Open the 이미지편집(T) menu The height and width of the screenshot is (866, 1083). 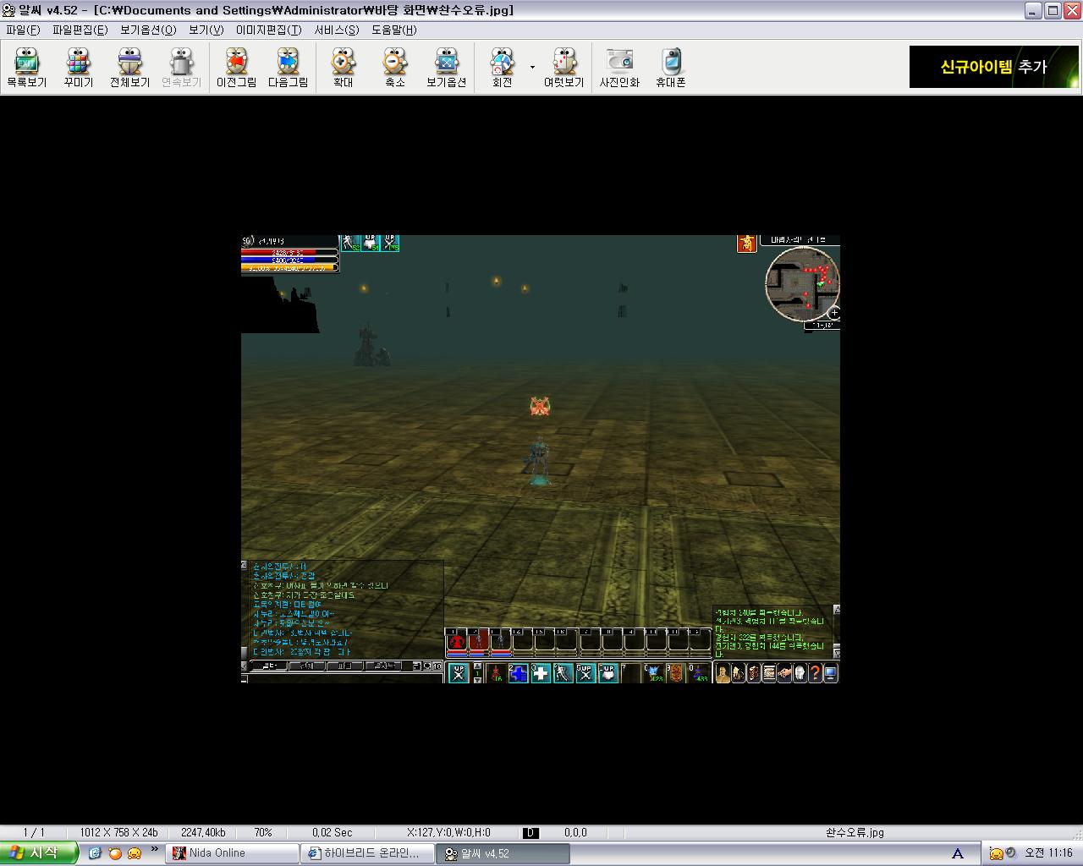coord(268,30)
